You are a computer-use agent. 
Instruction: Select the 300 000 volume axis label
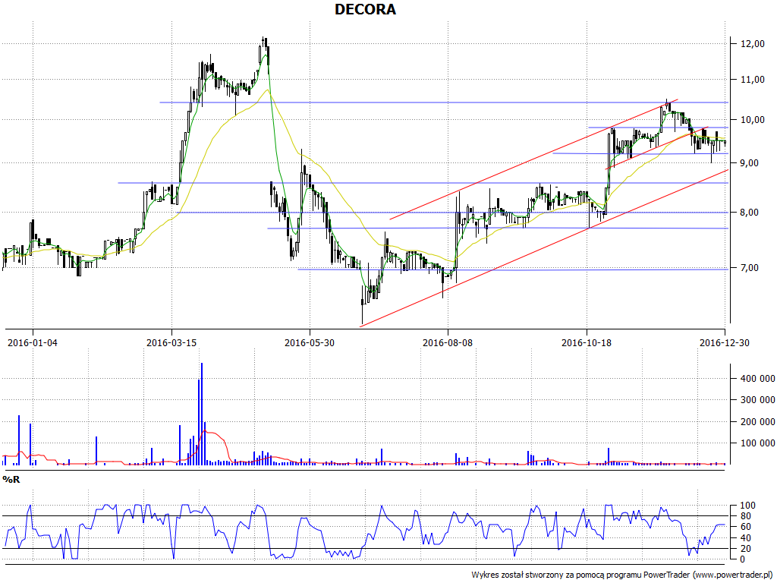click(758, 399)
